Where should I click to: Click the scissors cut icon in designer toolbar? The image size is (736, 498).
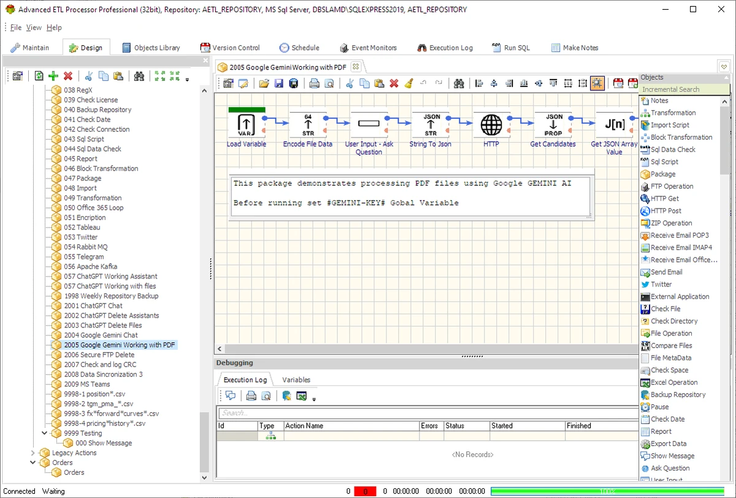click(x=350, y=83)
